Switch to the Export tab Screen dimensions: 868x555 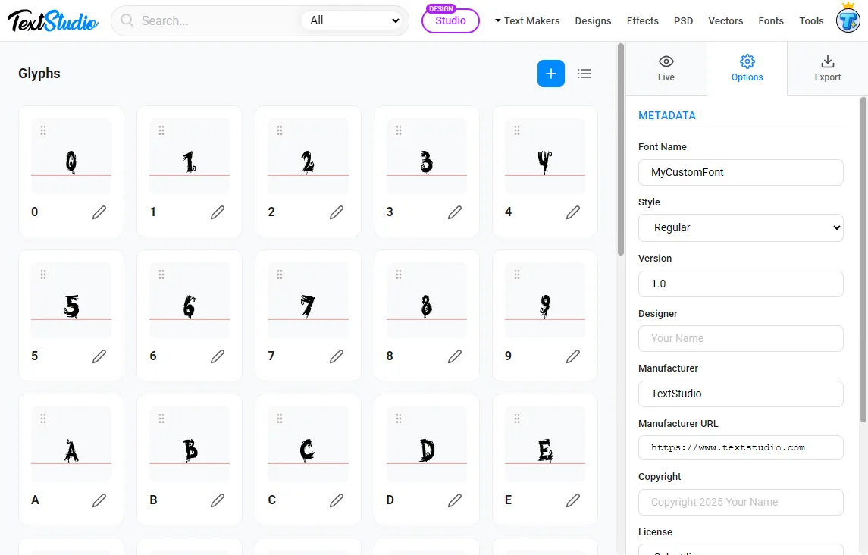(828, 68)
